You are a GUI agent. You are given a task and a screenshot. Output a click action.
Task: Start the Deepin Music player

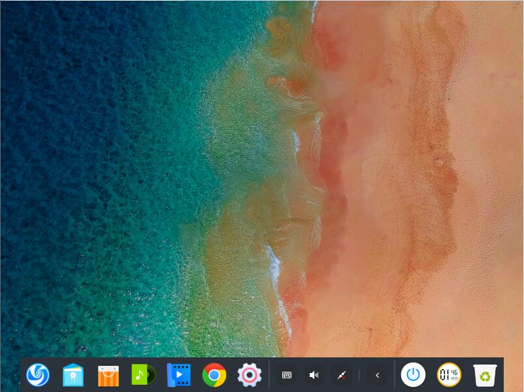(142, 375)
